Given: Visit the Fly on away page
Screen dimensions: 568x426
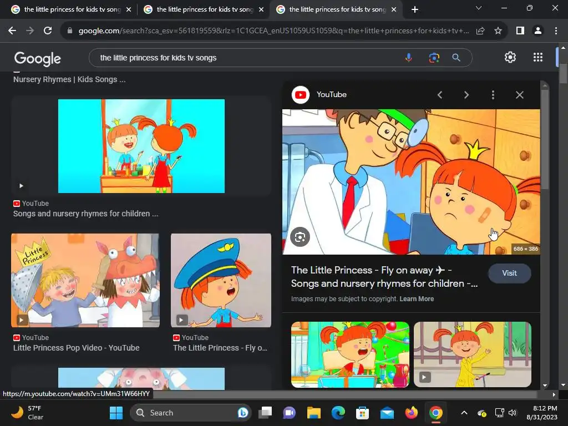Looking at the screenshot, I should (x=509, y=273).
